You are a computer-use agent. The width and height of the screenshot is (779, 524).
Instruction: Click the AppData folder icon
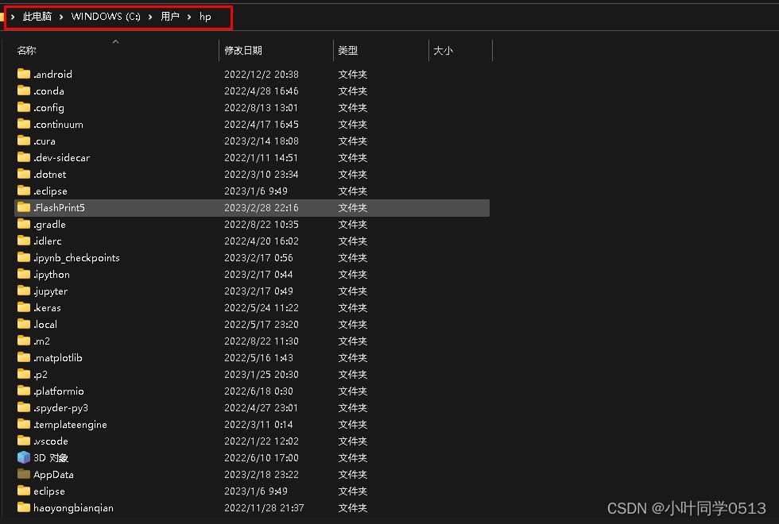(24, 474)
